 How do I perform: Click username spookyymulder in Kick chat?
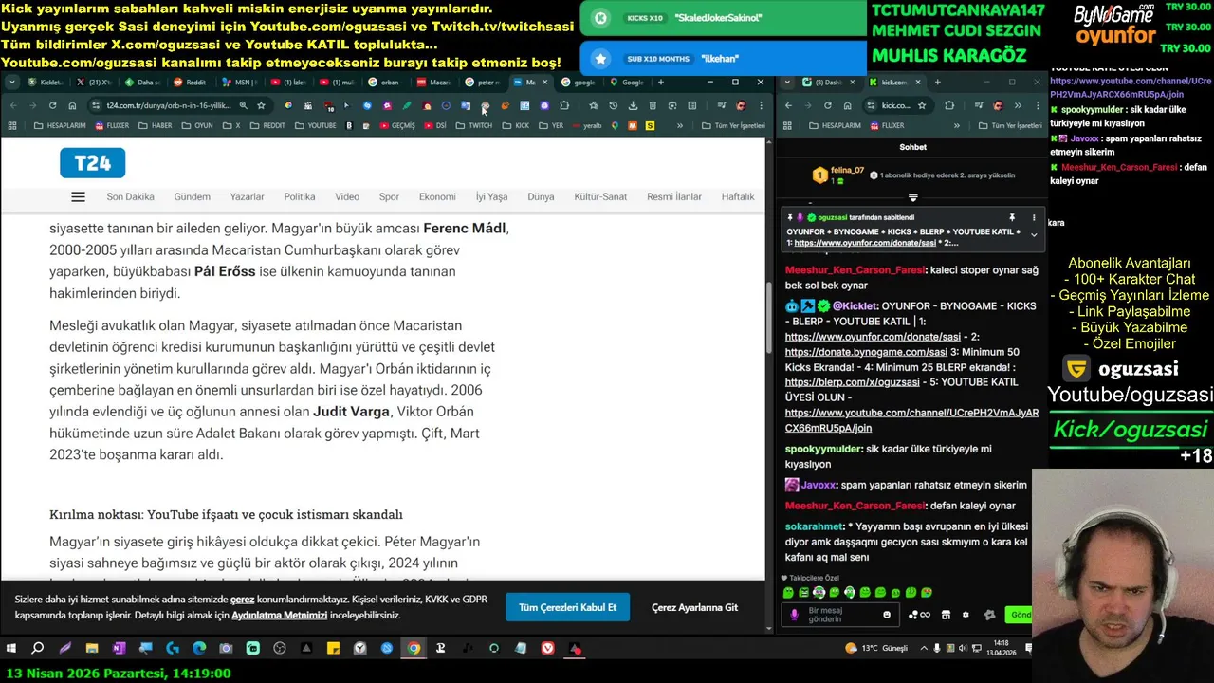pos(824,449)
